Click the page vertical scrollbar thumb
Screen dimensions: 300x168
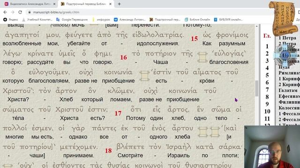point(257,88)
